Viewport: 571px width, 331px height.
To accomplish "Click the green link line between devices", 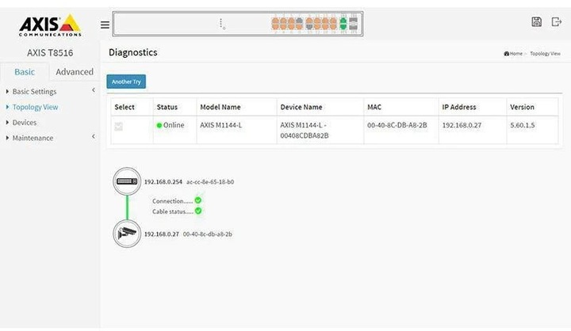I will pos(127,207).
